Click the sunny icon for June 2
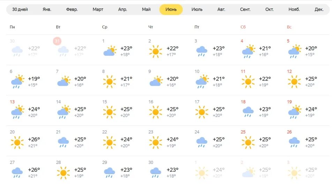The image size is (332, 187). click(x=156, y=51)
